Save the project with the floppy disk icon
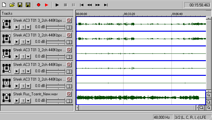 (x=20, y=5)
